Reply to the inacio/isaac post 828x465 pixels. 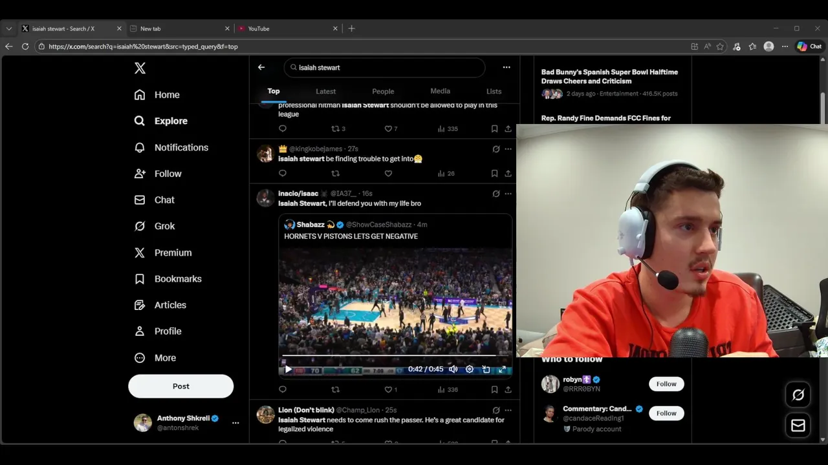[x=283, y=389]
